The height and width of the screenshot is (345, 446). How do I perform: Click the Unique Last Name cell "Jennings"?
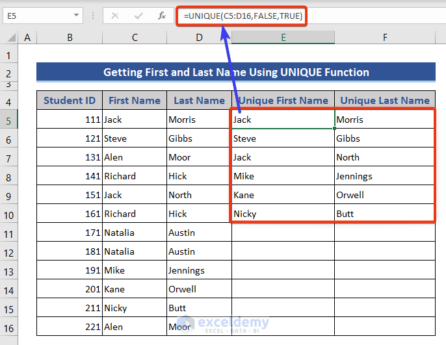point(385,176)
